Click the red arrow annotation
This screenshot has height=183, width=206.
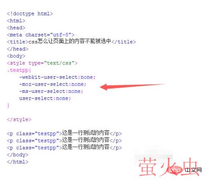point(133,86)
